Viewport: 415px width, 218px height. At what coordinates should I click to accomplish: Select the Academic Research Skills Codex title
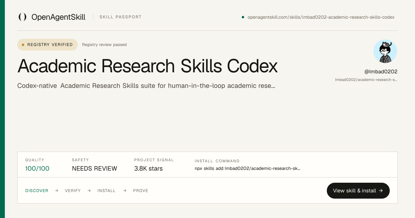pyautogui.click(x=148, y=66)
